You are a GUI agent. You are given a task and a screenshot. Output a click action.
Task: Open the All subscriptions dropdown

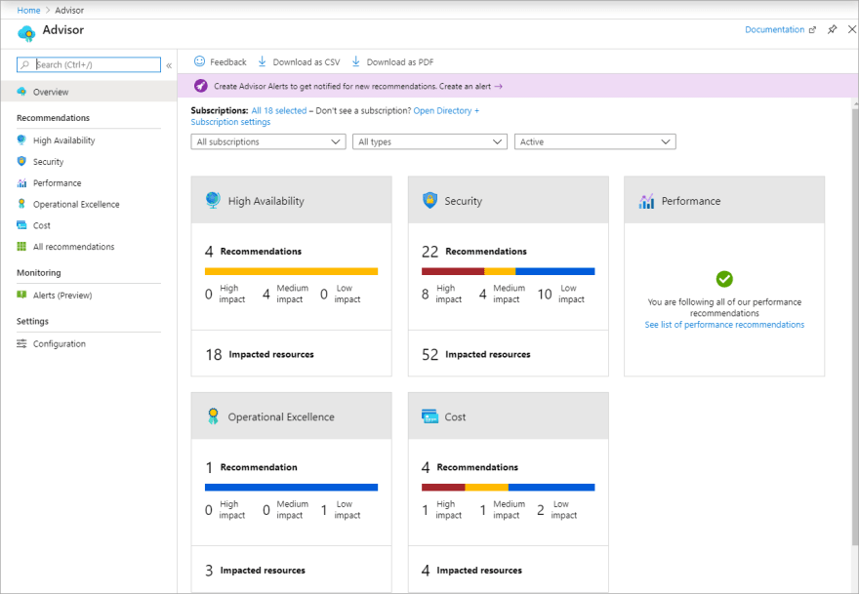(268, 141)
